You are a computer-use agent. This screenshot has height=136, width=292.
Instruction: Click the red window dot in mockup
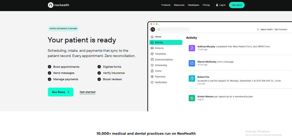coord(151,24)
